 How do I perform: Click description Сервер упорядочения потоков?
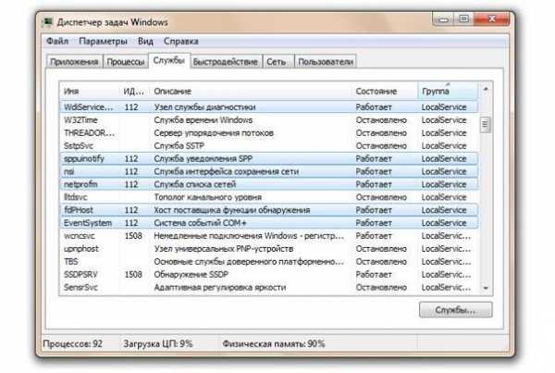point(214,133)
